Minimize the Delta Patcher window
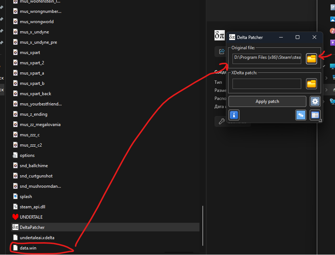Image resolution: width=335 pixels, height=255 pixels. pos(281,37)
